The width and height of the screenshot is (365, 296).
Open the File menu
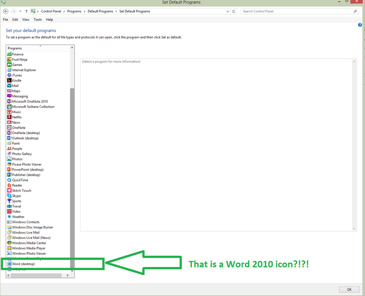point(5,20)
